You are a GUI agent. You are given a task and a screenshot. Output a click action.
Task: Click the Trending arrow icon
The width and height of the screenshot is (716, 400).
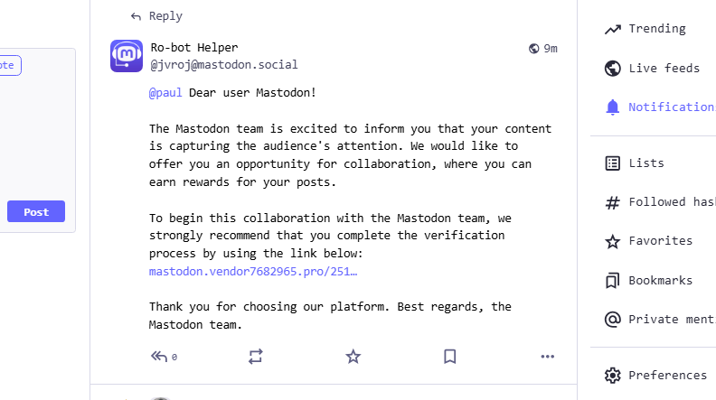[x=613, y=29]
